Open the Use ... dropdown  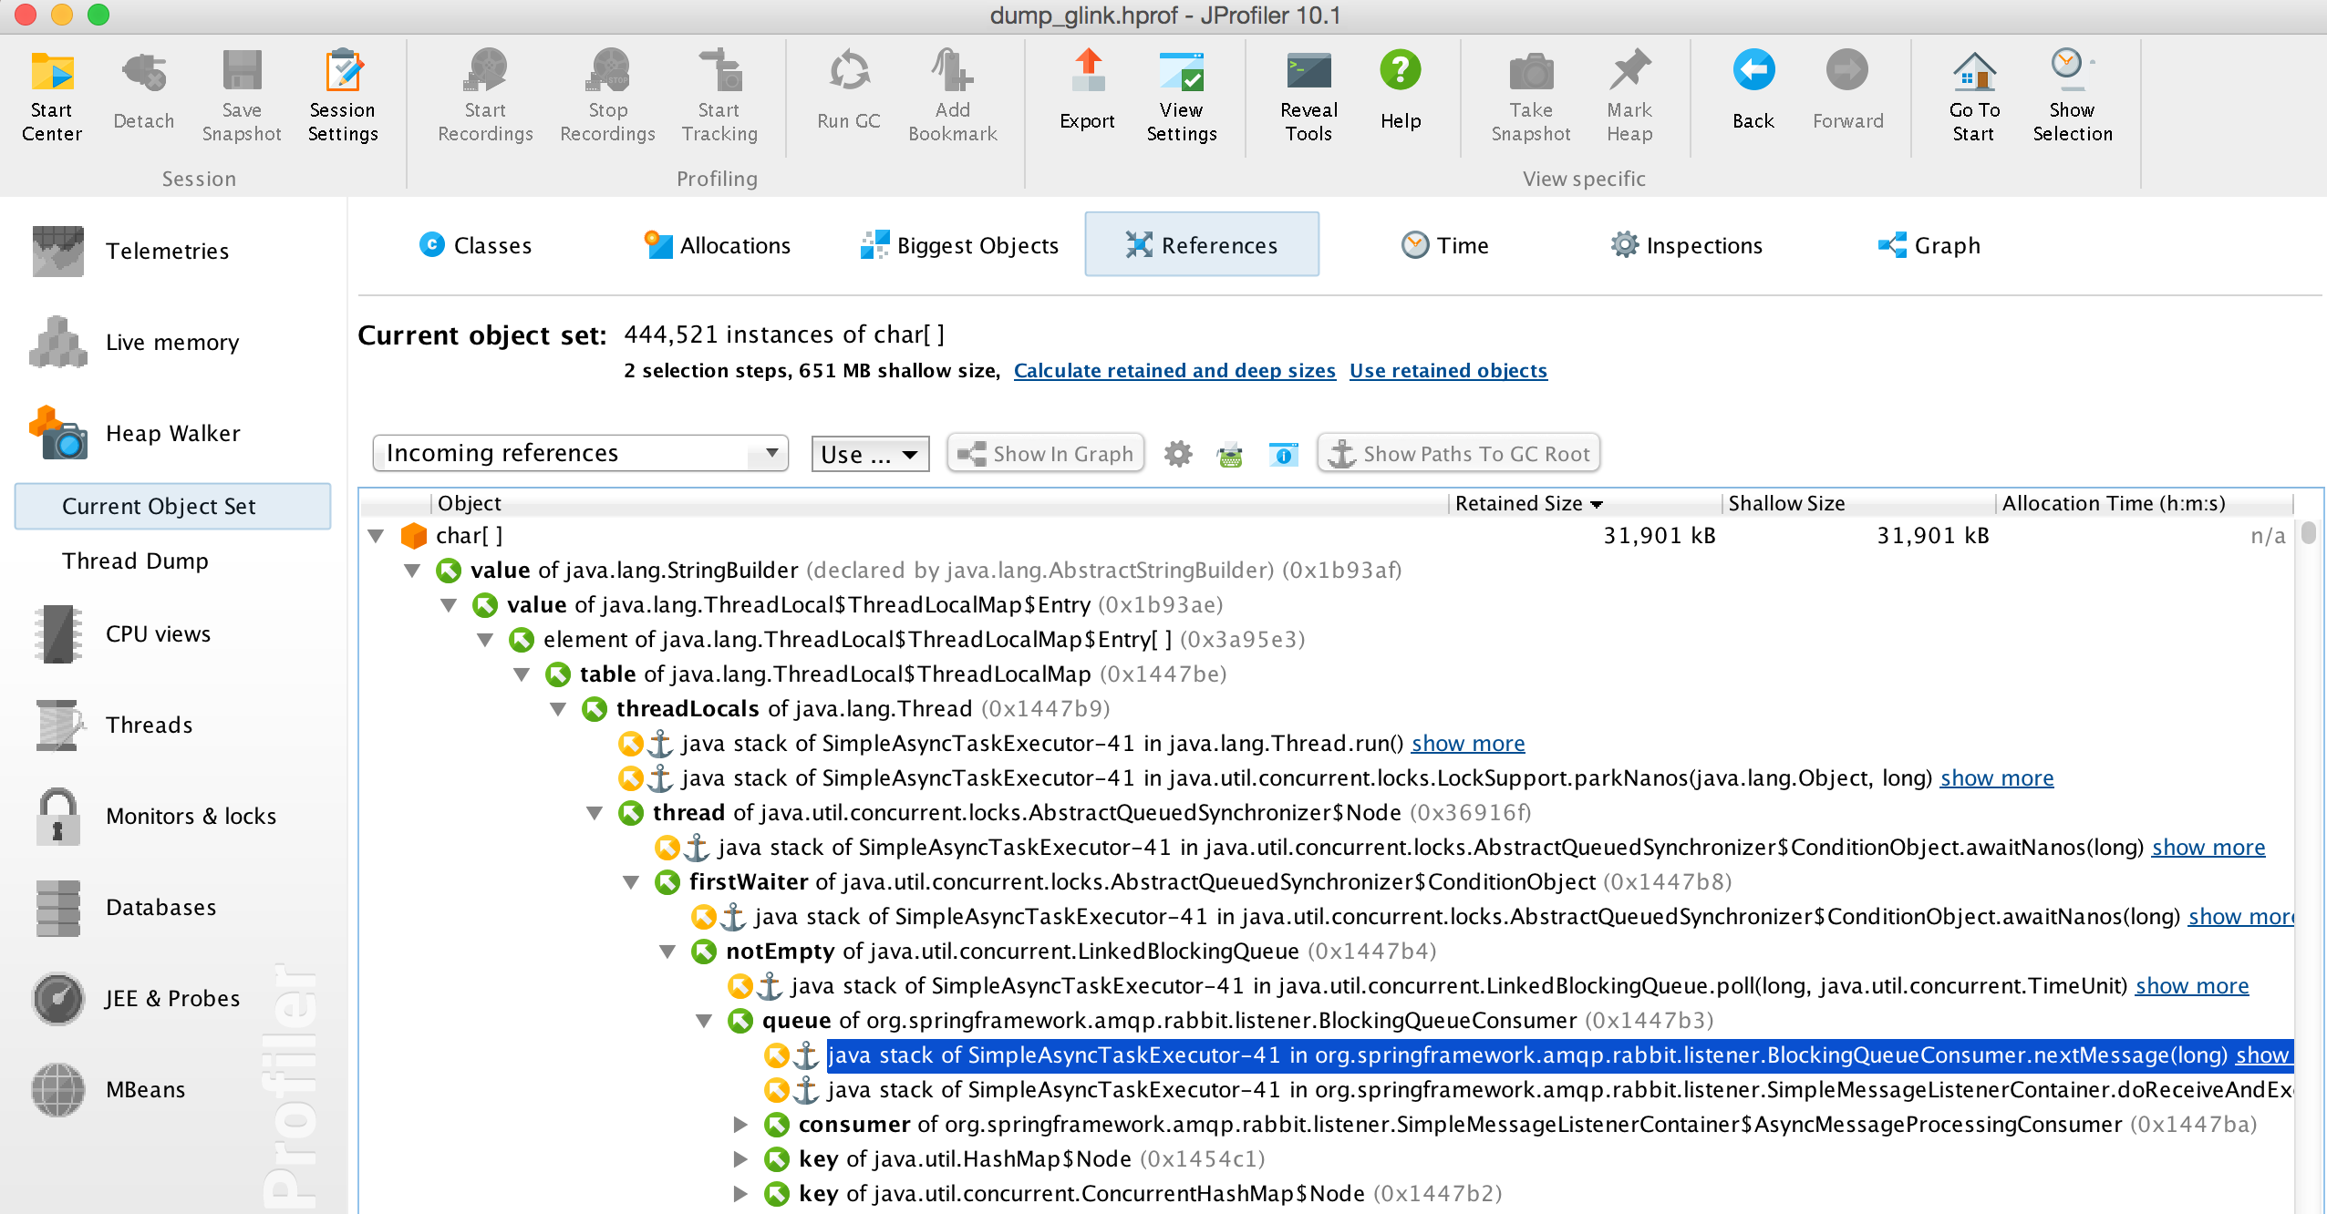click(x=870, y=454)
